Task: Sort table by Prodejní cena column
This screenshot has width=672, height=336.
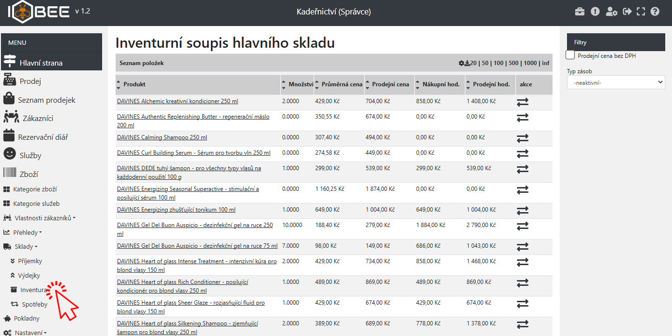Action: click(x=390, y=84)
